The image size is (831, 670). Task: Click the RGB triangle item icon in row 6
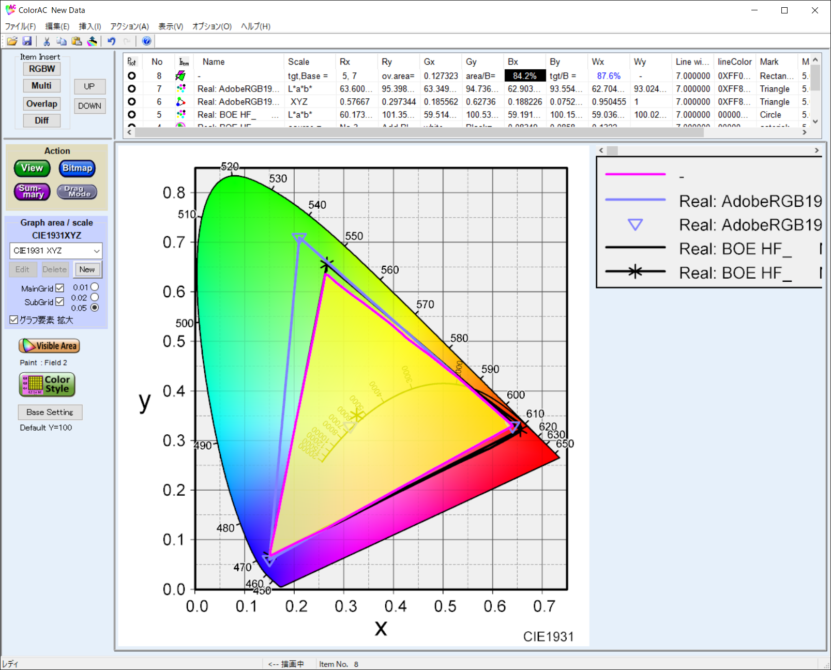tap(180, 102)
